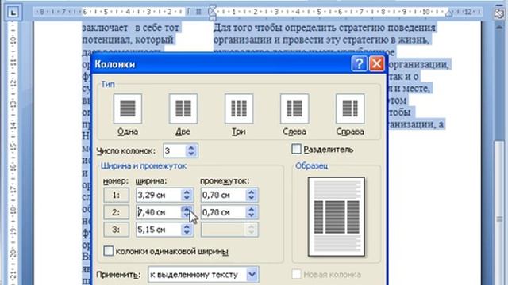Increase the number of columns with the up arrow
Viewport: 508px width, 285px height.
point(191,148)
